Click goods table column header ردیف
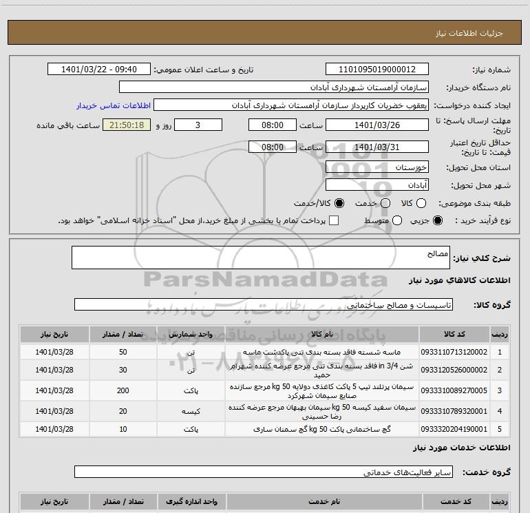 [x=500, y=334]
